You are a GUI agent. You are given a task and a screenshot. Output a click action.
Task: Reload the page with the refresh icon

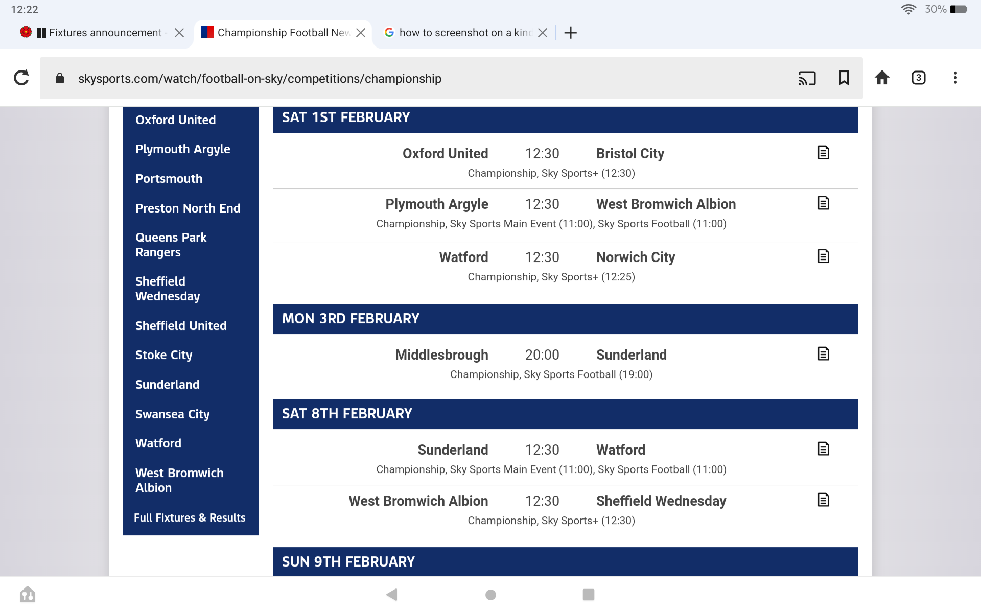[x=21, y=78]
